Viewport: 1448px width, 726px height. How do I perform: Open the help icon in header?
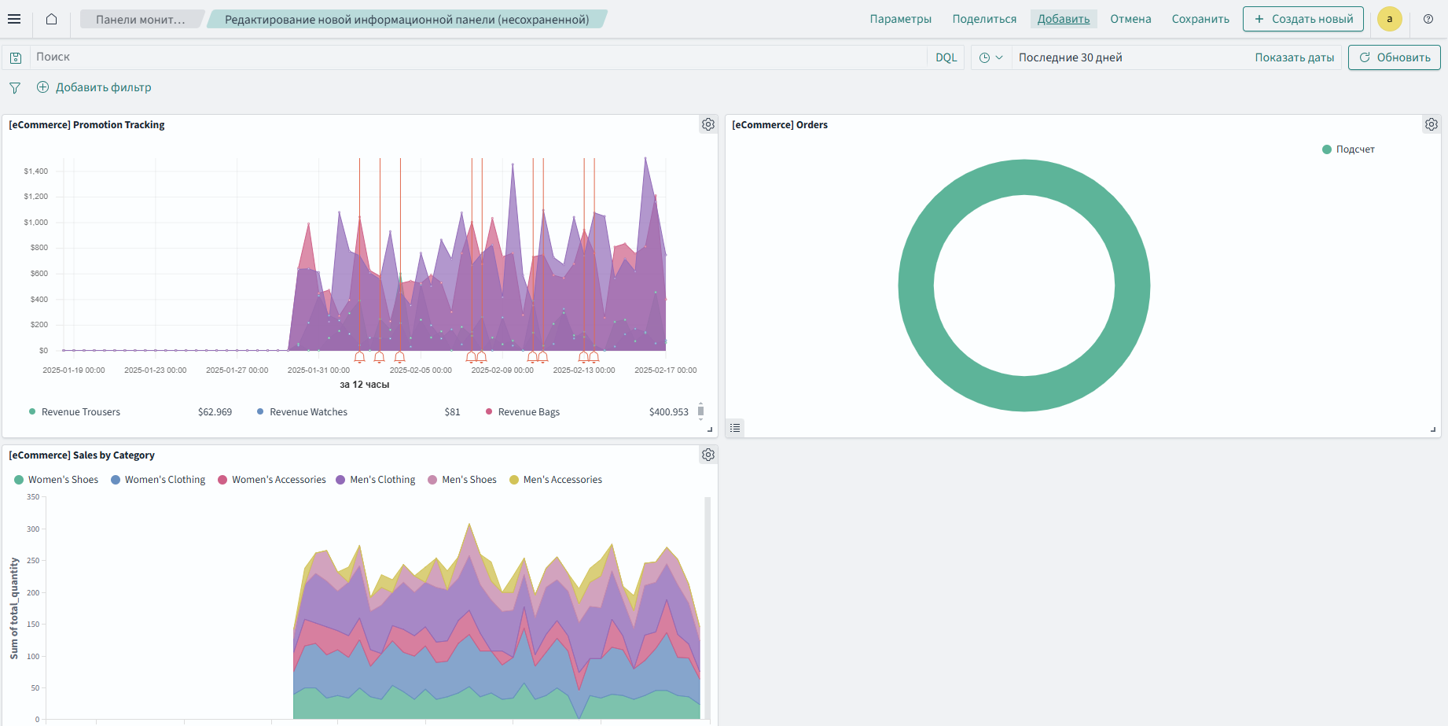coord(1428,19)
